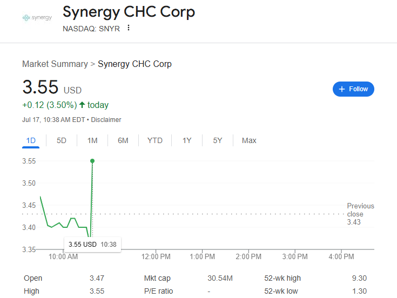Click the 2:00 PM axis label
Image resolution: width=397 pixels, height=298 pixels.
pos(248,256)
